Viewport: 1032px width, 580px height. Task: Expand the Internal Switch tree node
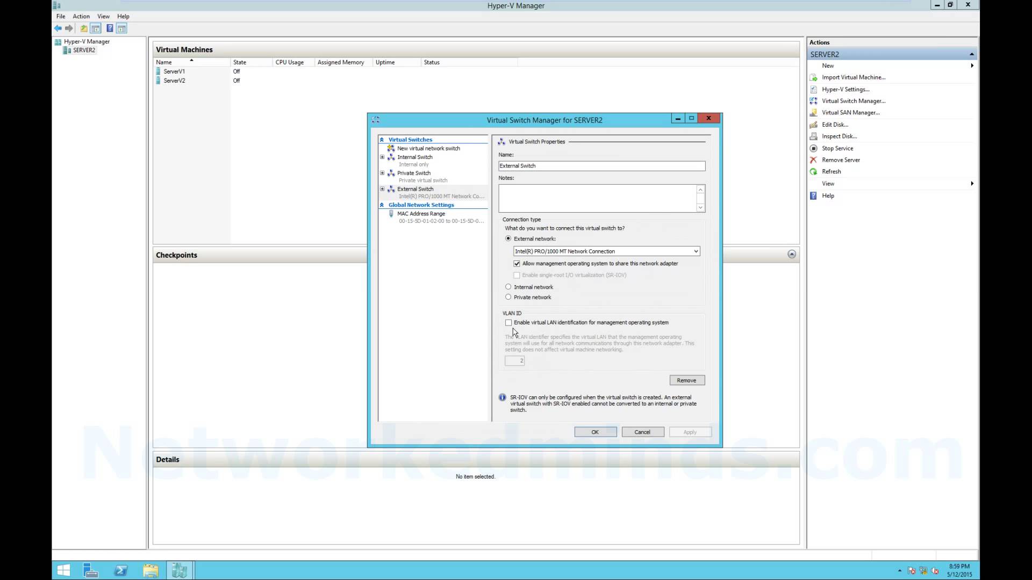[382, 157]
